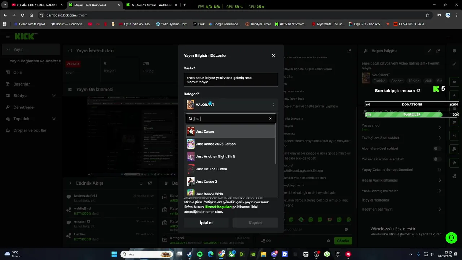
Task: Select the wrench icon in right rail
Action: point(454,163)
